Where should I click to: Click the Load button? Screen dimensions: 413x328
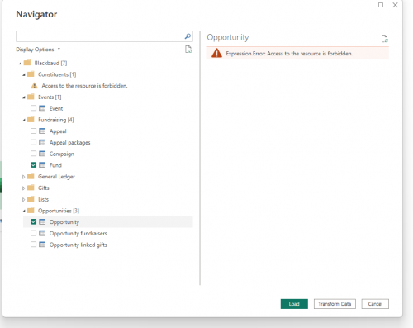[294, 304]
